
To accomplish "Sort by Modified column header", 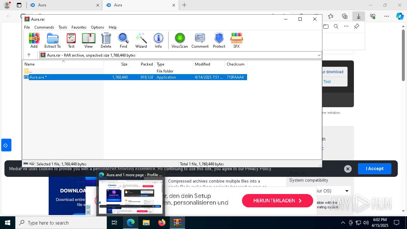I will coord(209,64).
